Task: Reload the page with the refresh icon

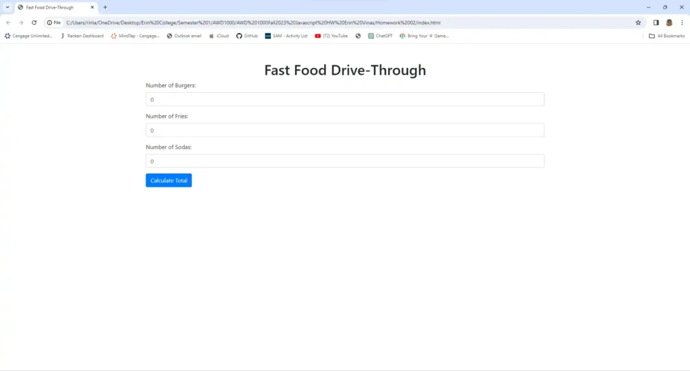Action: tap(34, 22)
